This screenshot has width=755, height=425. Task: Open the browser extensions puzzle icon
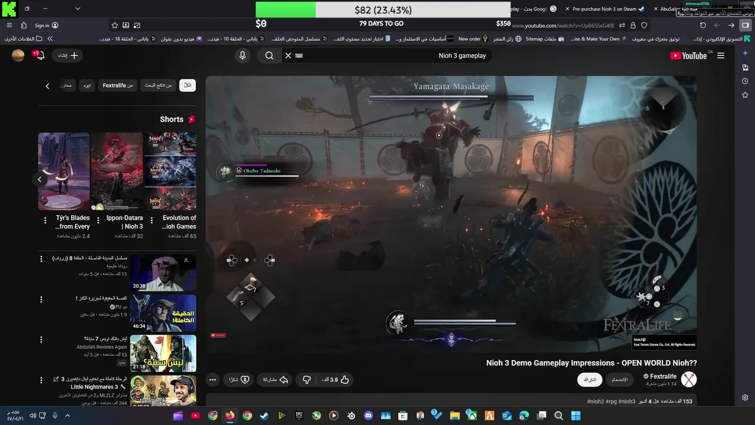(24, 25)
